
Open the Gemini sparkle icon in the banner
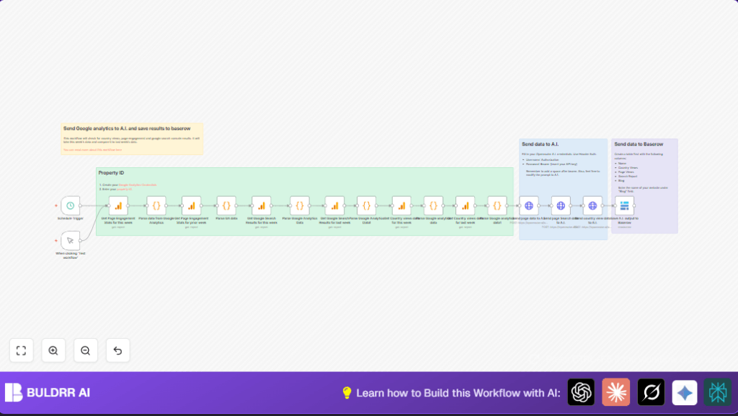(685, 392)
